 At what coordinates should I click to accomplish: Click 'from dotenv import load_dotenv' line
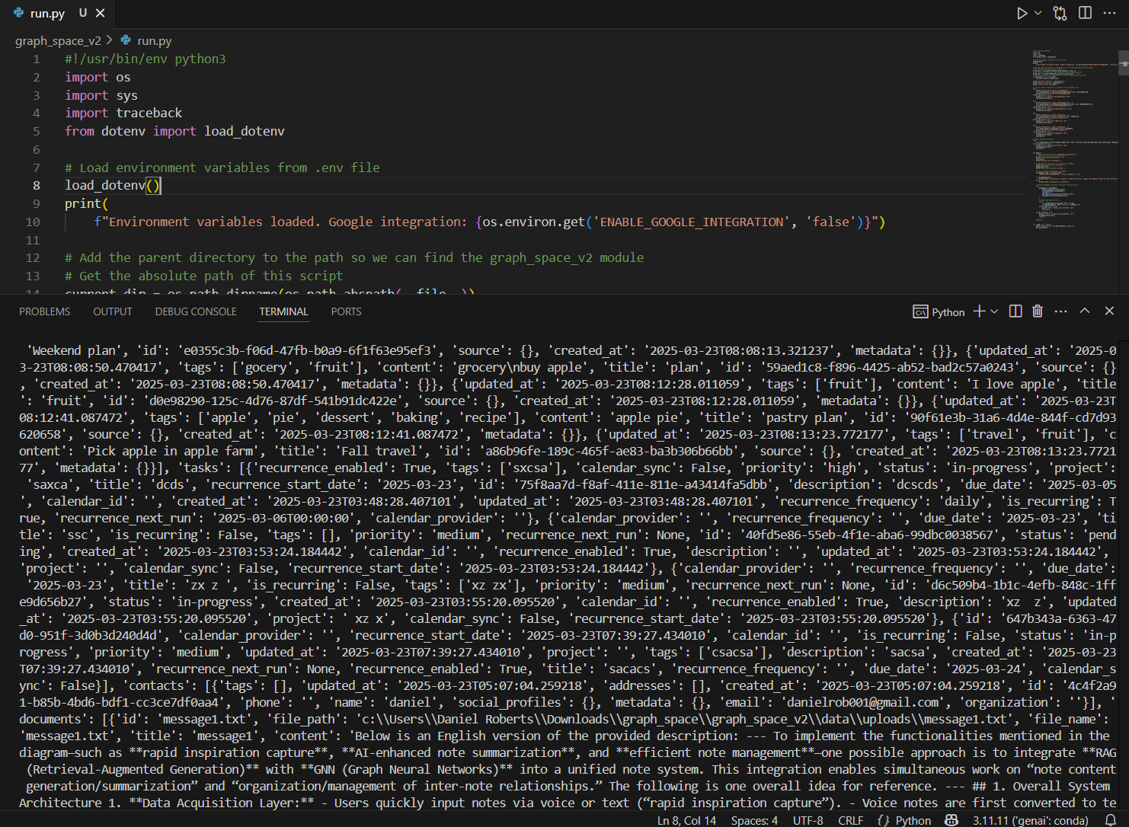(x=174, y=131)
